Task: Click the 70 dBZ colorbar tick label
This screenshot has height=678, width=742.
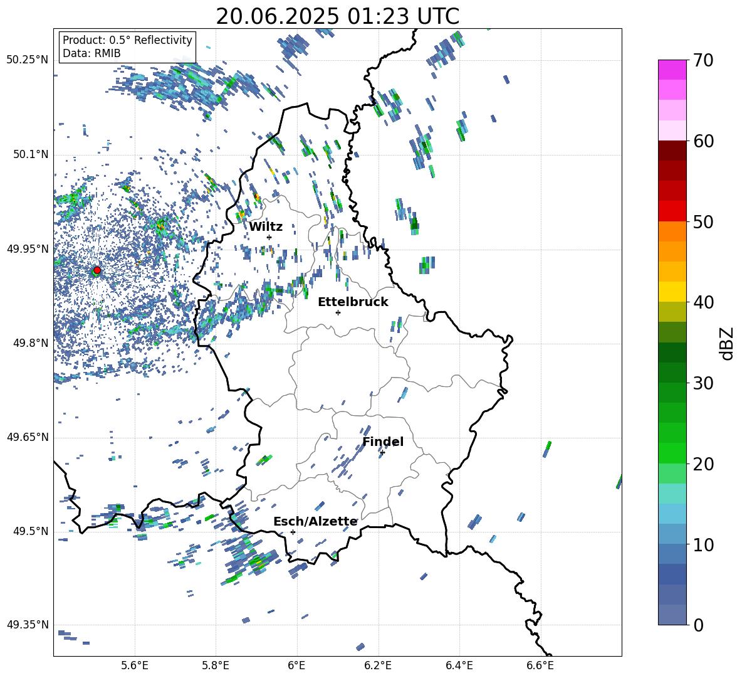Action: click(703, 60)
